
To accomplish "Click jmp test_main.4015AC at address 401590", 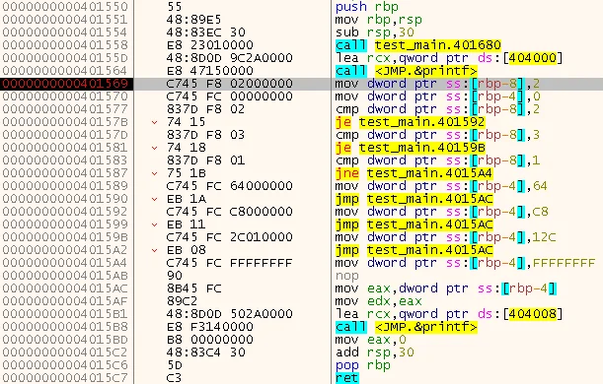I will pos(415,199).
